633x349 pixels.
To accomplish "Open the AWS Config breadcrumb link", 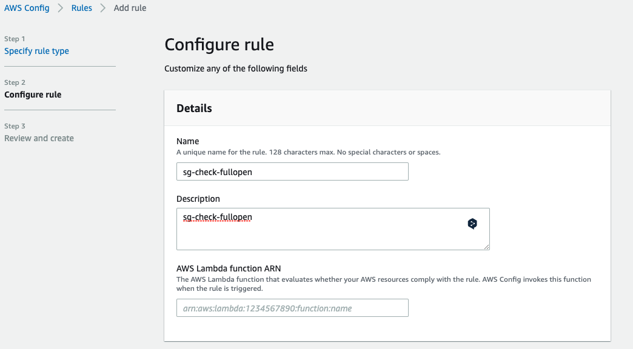I will (27, 8).
